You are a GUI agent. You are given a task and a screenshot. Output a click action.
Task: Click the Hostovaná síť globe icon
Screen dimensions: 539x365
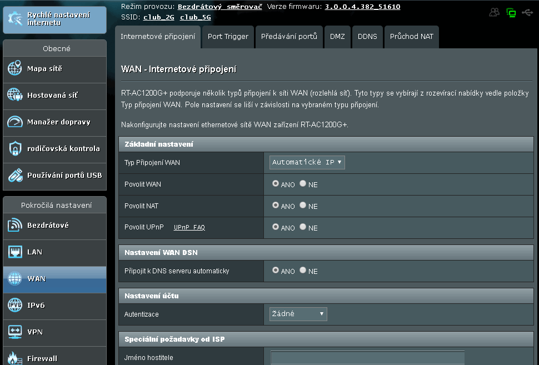[14, 96]
